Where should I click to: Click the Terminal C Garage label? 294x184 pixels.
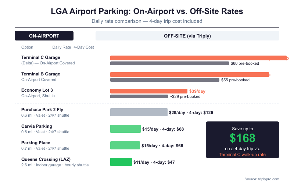pos(41,57)
